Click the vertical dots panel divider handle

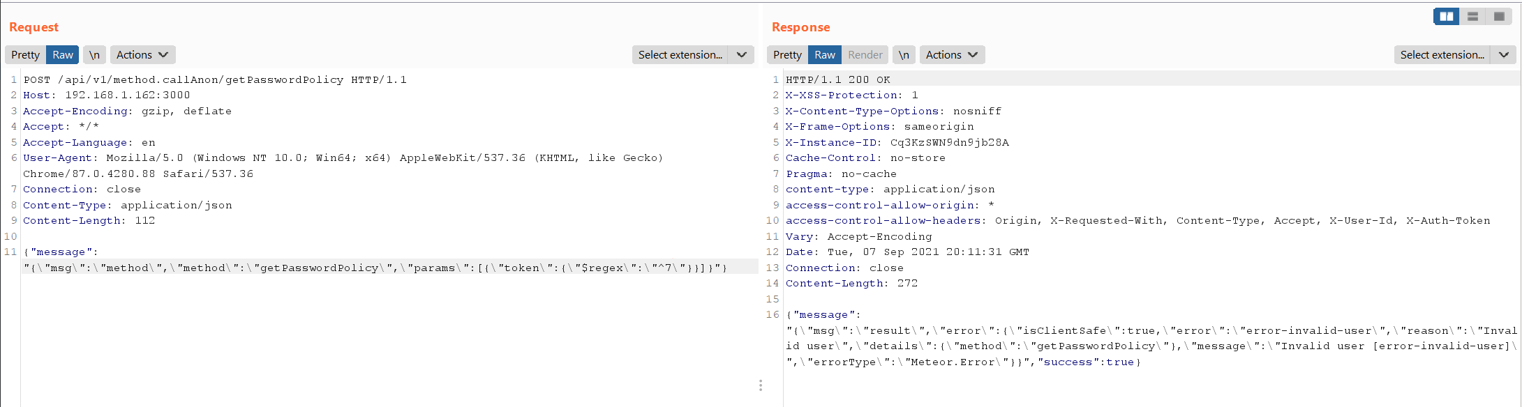click(x=761, y=385)
